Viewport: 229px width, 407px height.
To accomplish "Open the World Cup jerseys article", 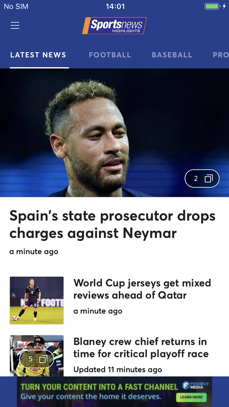I will 142,290.
